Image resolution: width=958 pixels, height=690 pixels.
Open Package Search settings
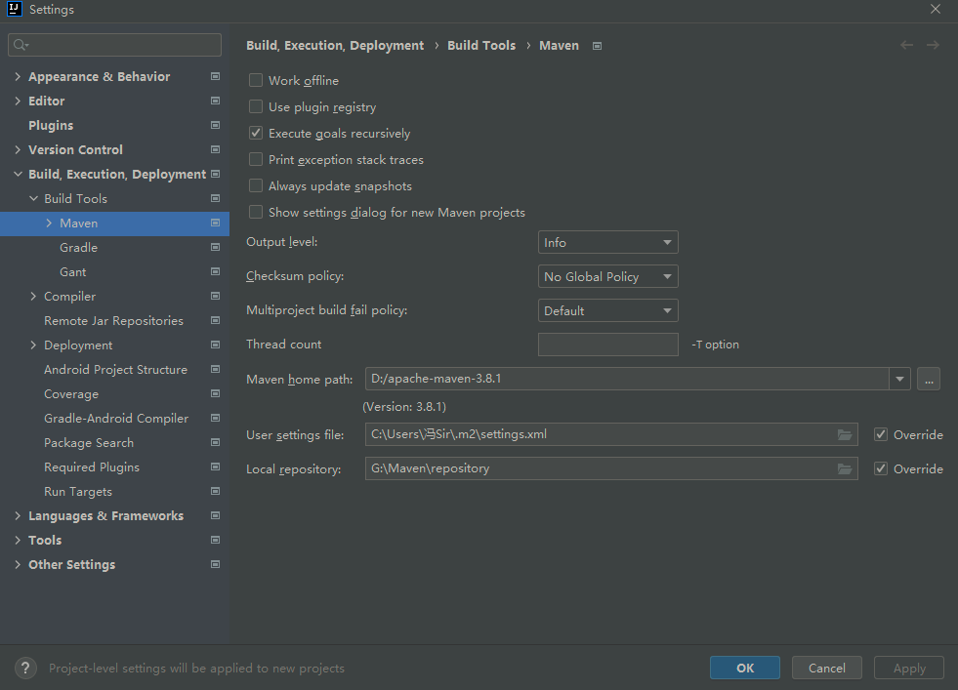pyautogui.click(x=89, y=443)
